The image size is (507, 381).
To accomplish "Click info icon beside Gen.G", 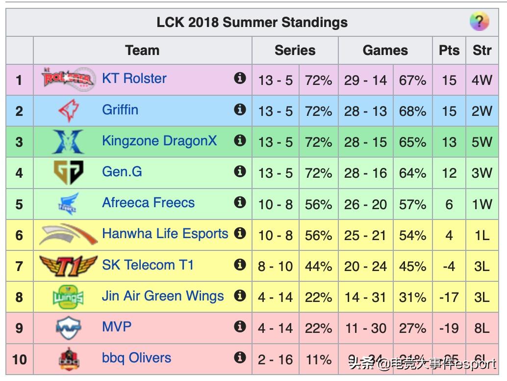I will click(240, 171).
